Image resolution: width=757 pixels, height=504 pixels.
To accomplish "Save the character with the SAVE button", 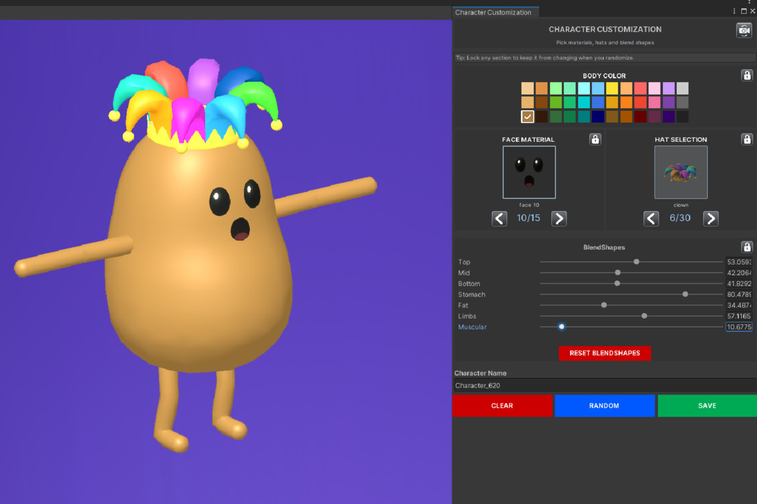I will (x=707, y=405).
